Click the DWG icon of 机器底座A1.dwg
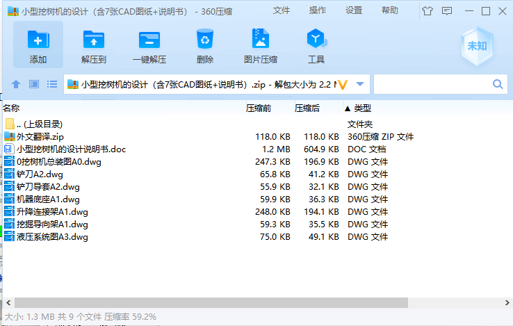The width and height of the screenshot is (513, 326). [9, 199]
